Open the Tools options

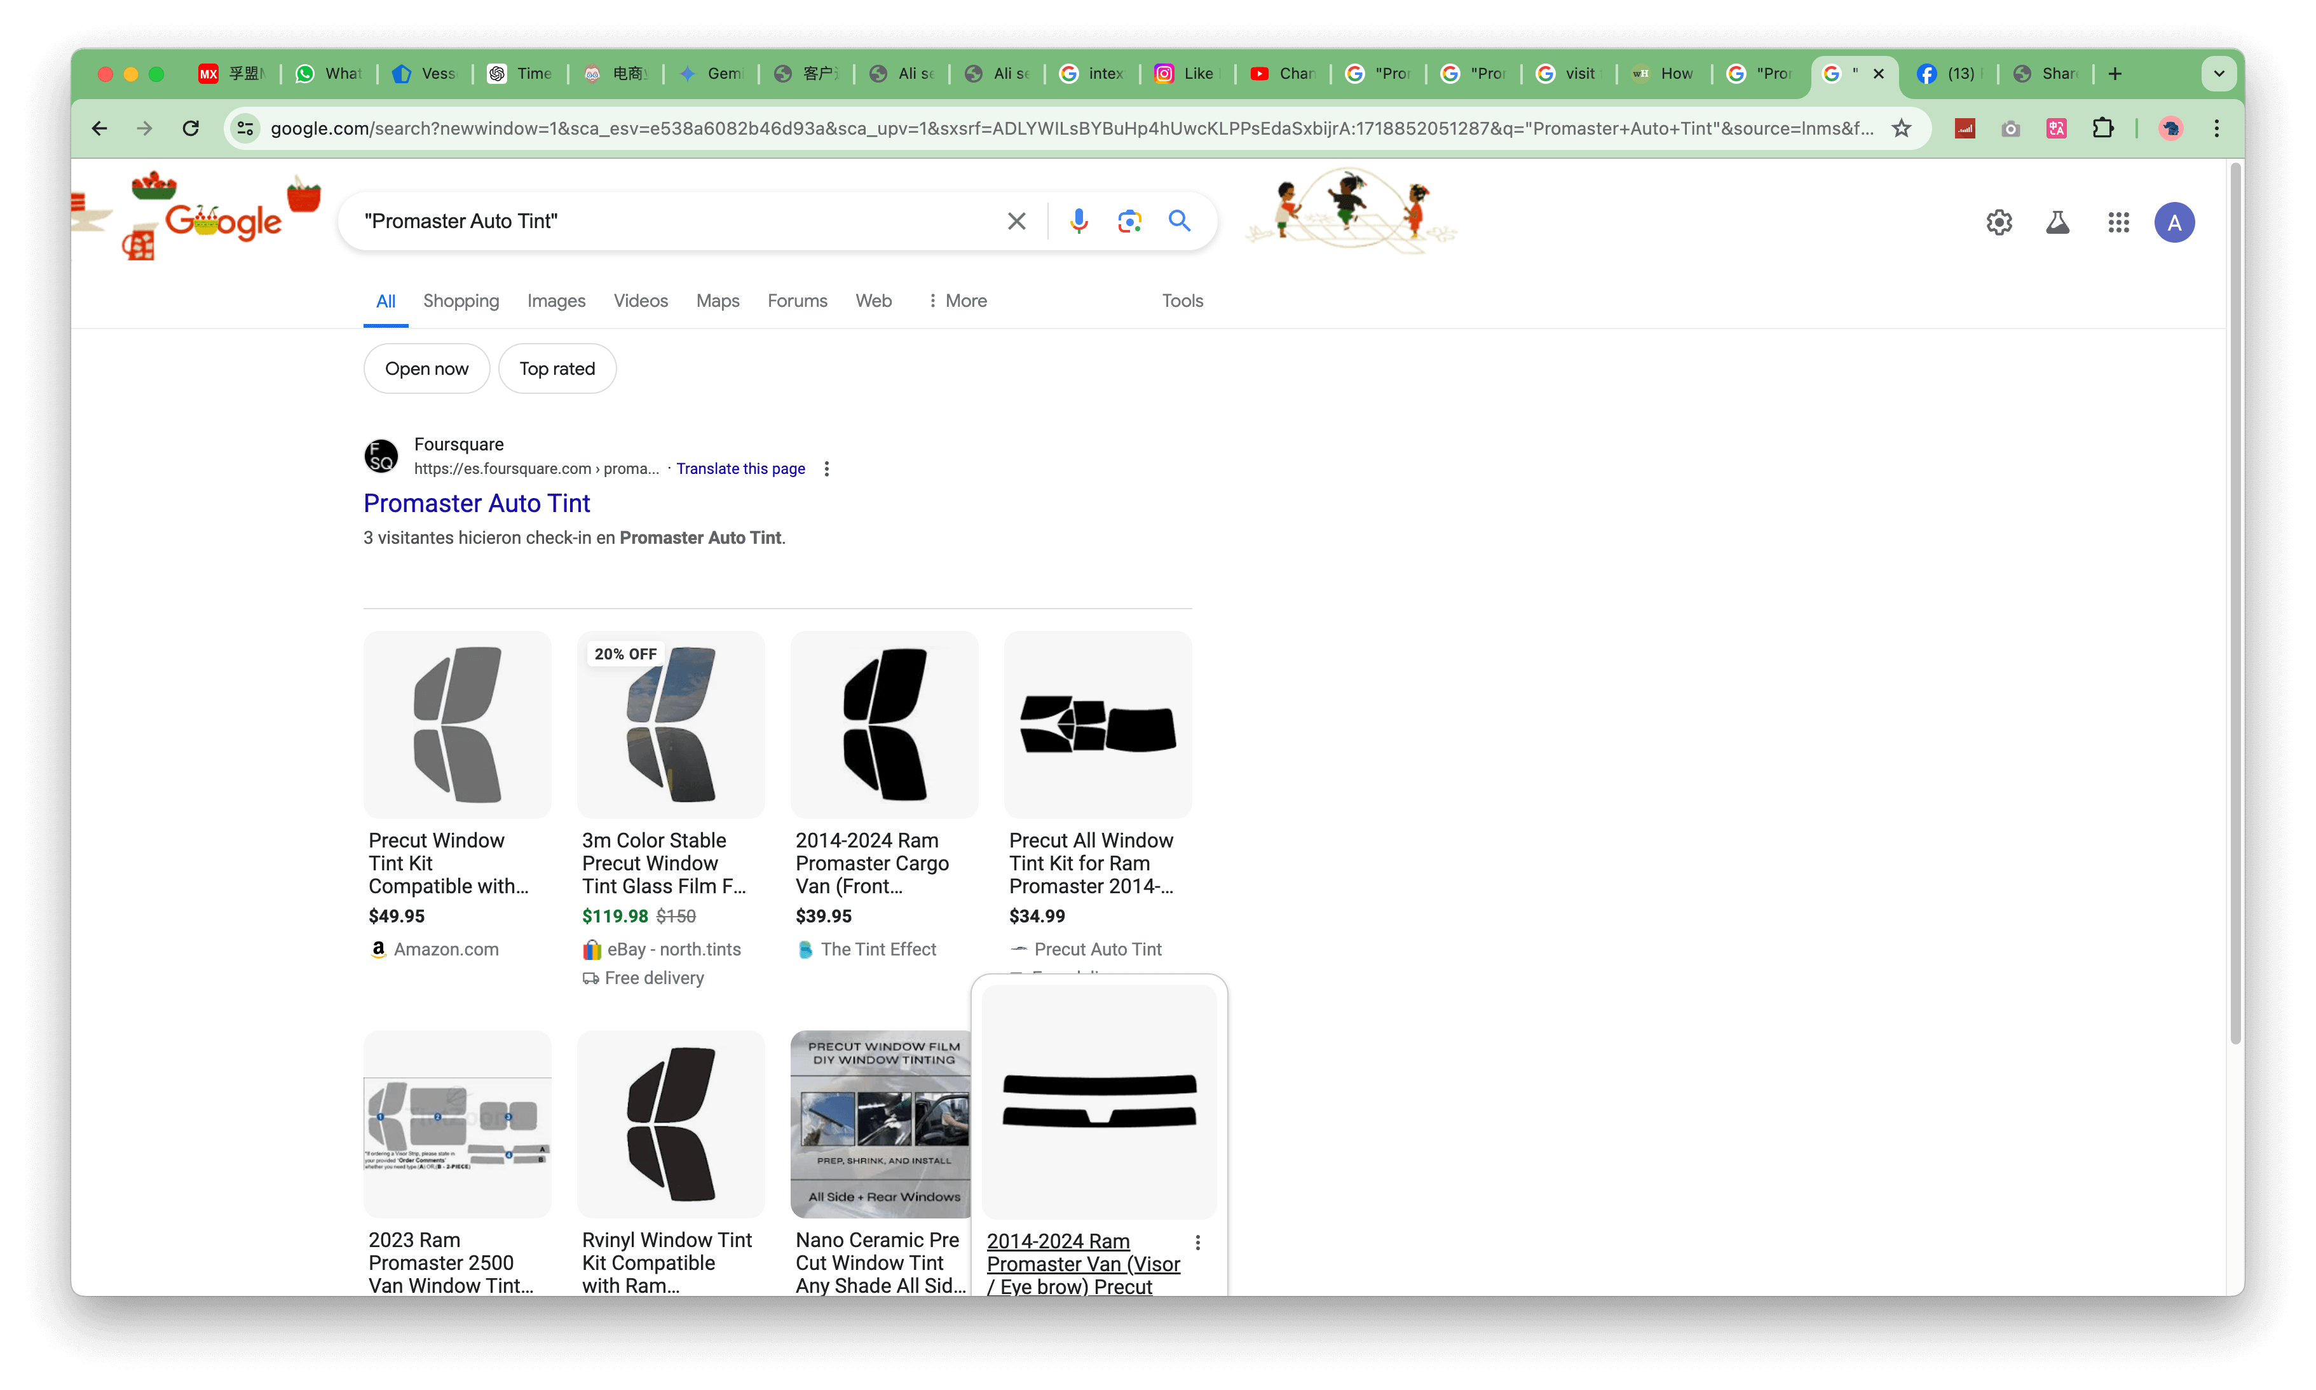coord(1182,300)
